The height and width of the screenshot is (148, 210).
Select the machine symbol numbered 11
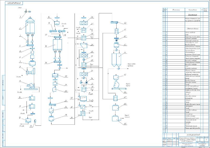click(x=32, y=106)
